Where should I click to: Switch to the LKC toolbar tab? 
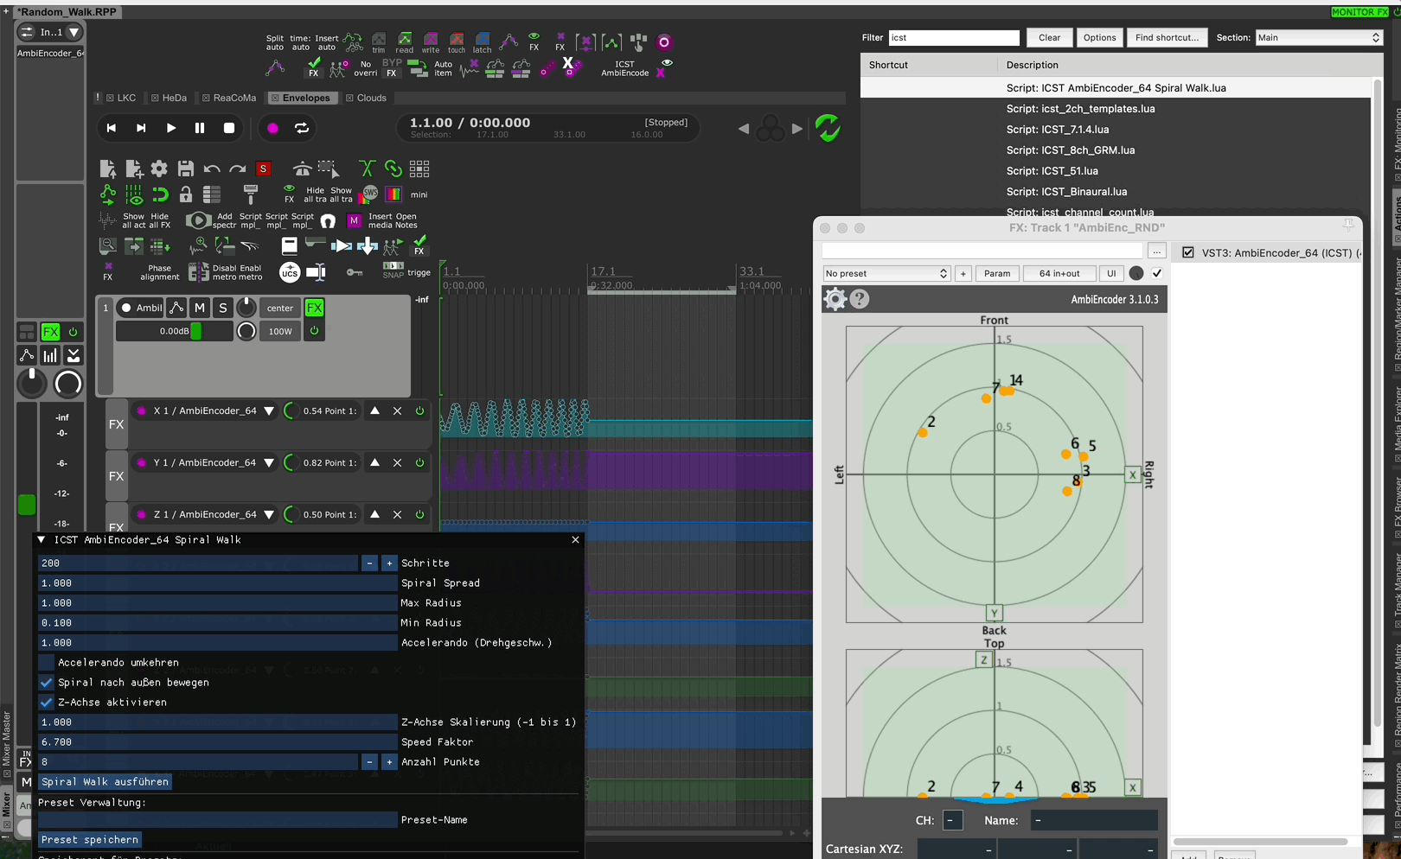tap(121, 98)
